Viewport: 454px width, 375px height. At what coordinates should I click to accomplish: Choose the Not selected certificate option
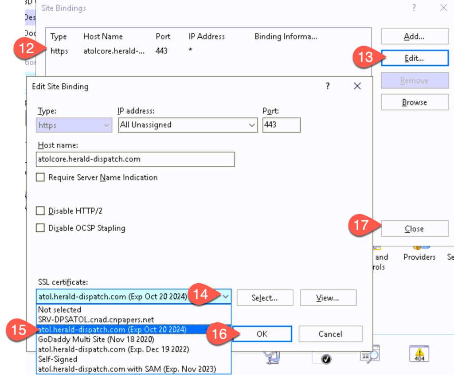(59, 310)
